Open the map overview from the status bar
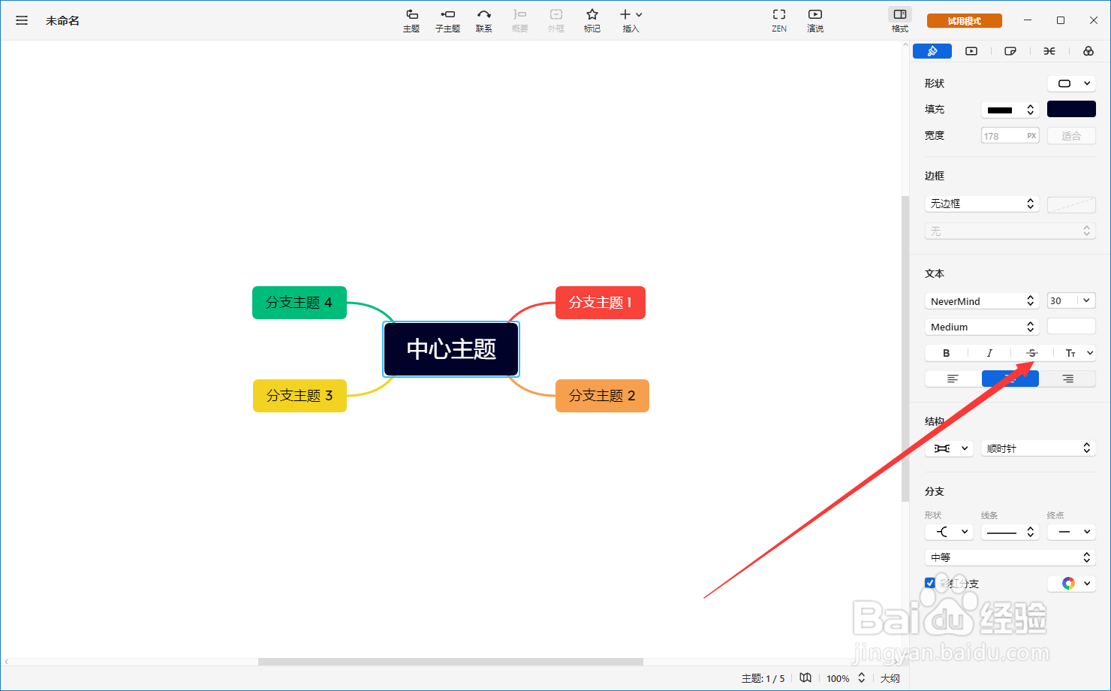 click(805, 677)
